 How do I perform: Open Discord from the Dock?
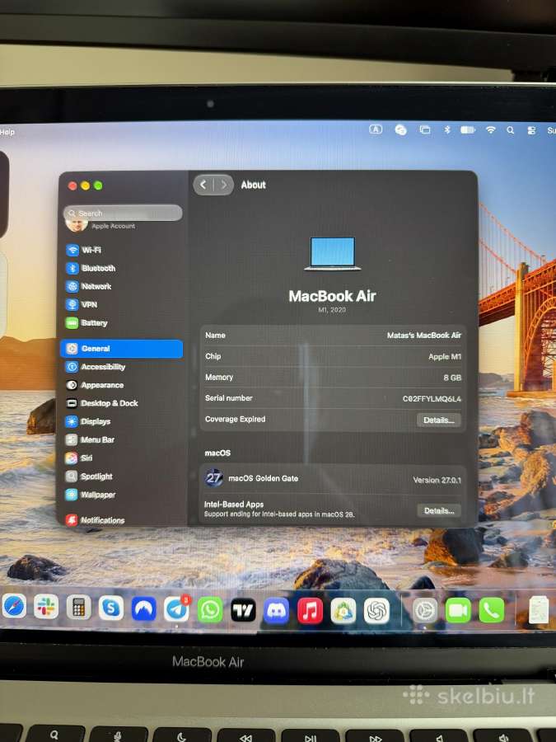(x=277, y=610)
